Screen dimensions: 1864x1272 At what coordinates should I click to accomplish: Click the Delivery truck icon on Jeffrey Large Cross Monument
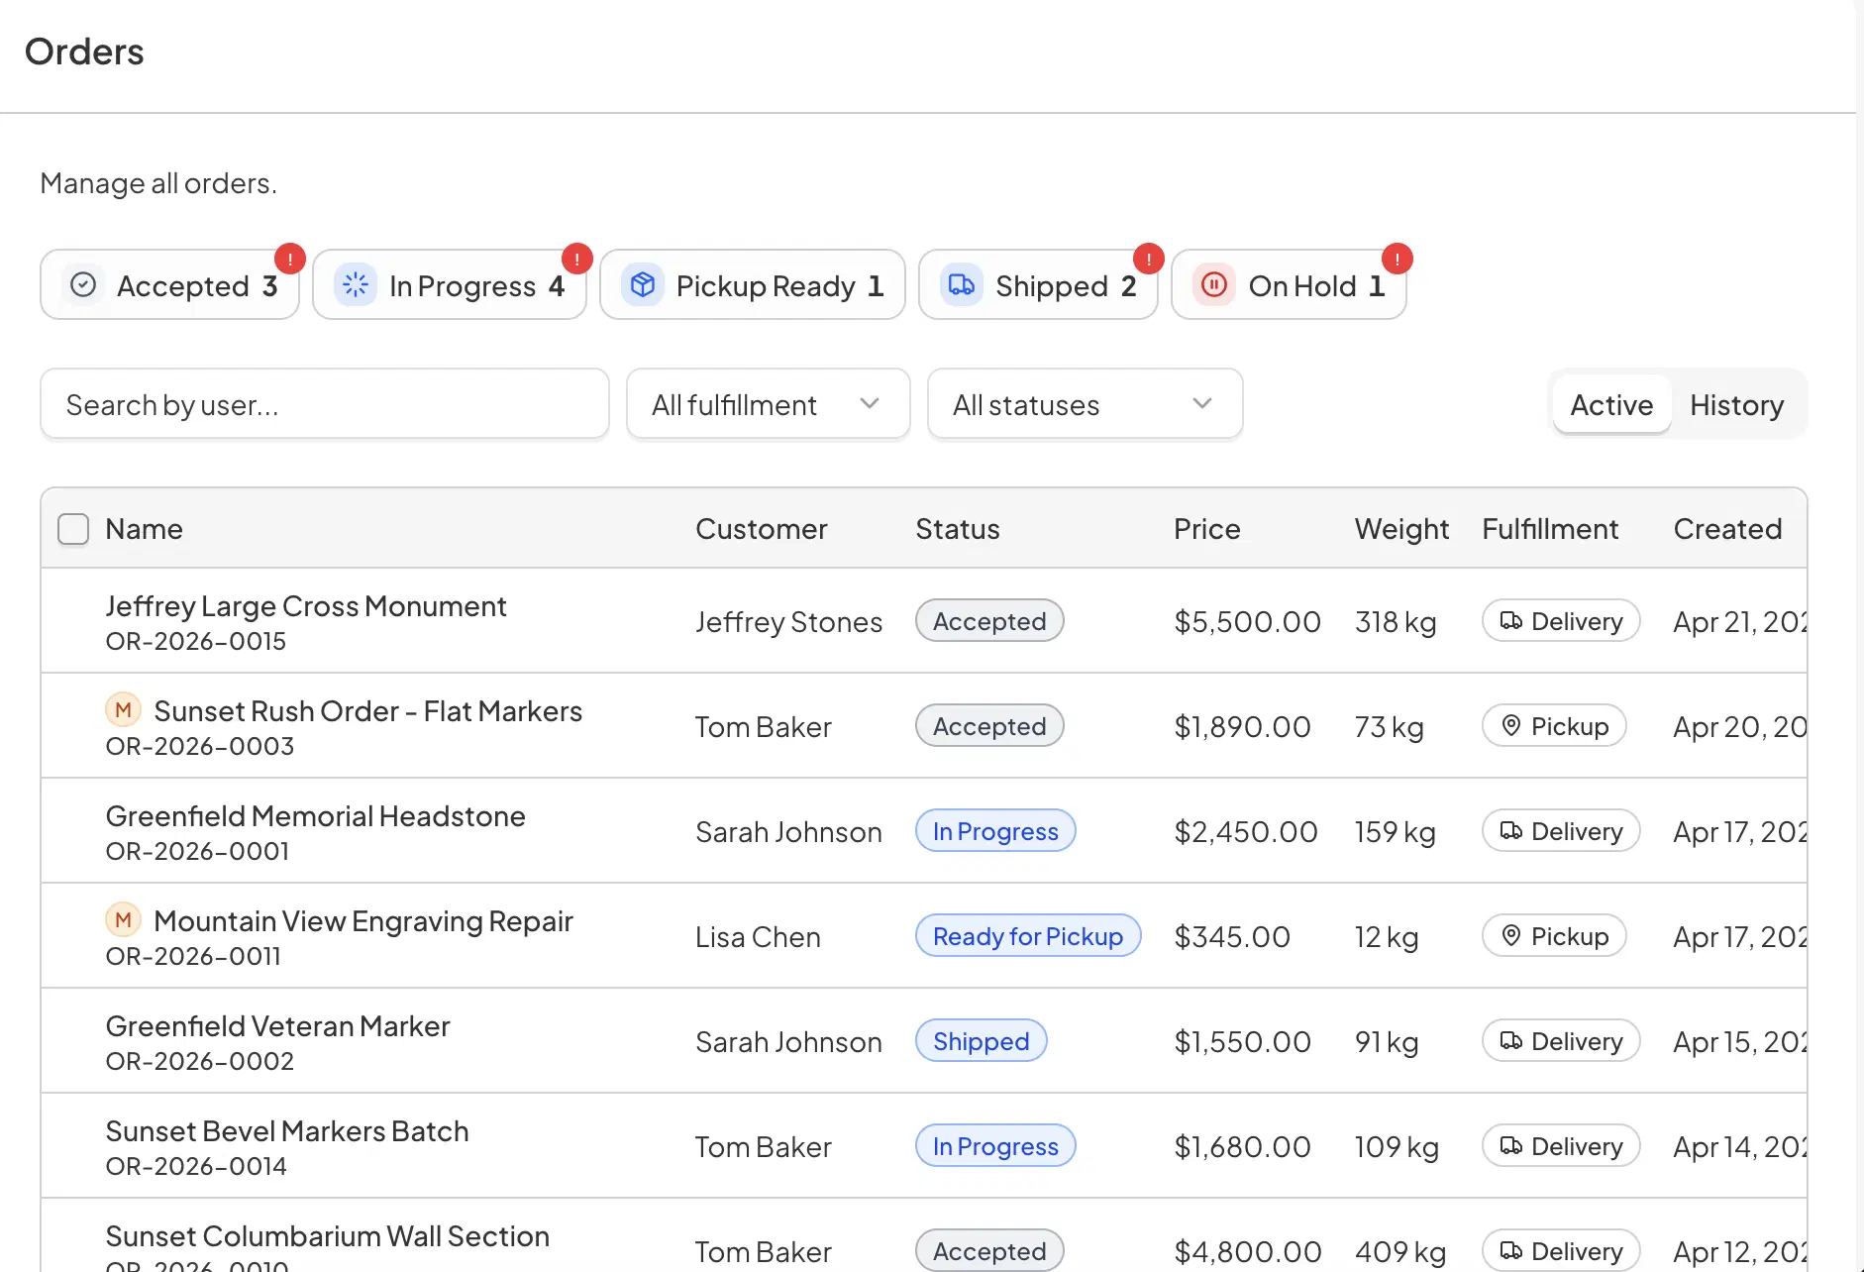click(1511, 620)
